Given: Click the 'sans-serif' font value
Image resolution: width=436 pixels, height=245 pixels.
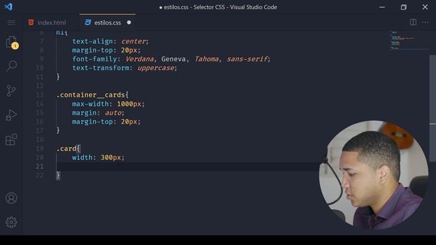Looking at the screenshot, I should point(247,59).
